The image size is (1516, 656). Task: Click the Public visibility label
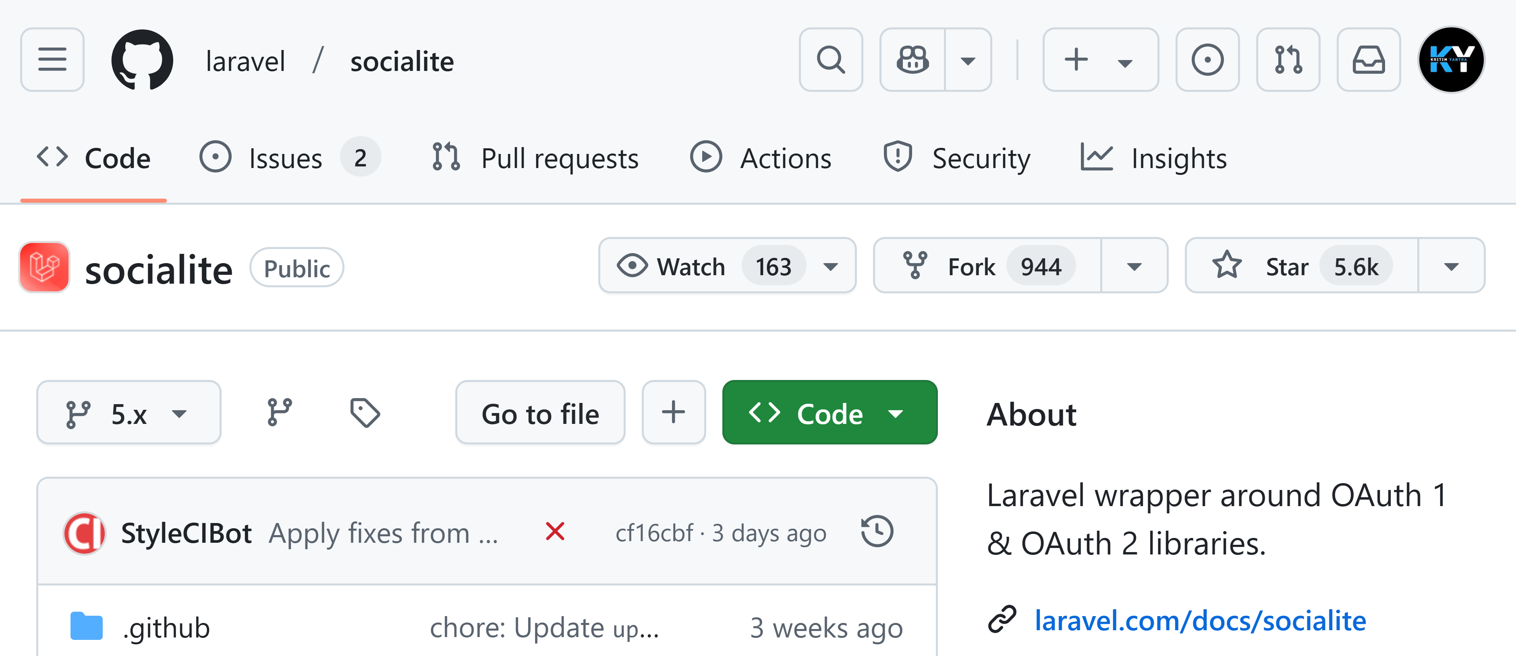297,268
